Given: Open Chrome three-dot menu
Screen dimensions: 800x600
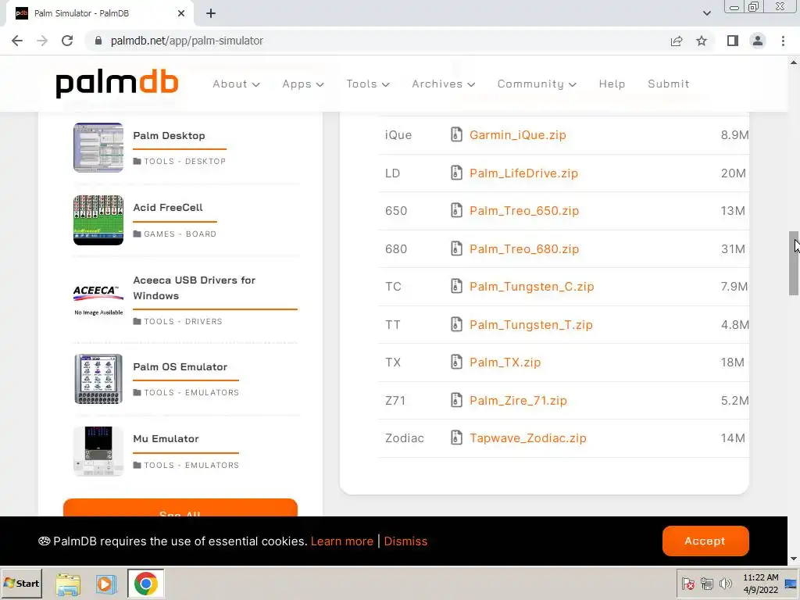Looking at the screenshot, I should pos(783,41).
